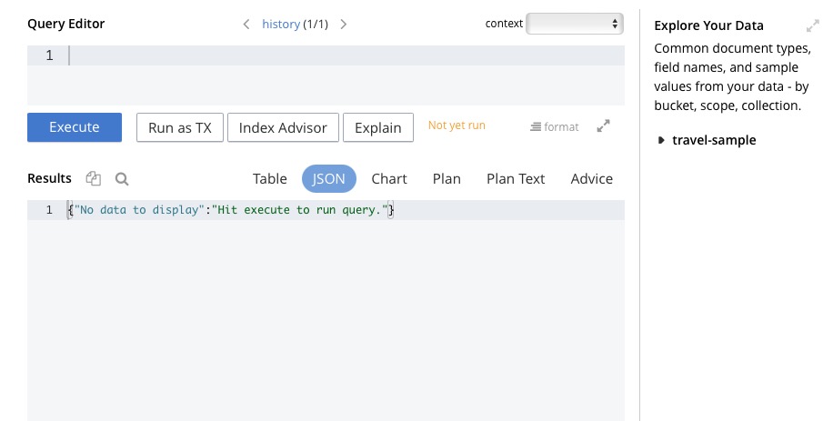833x421 pixels.
Task: Open the query history link
Action: click(x=281, y=24)
